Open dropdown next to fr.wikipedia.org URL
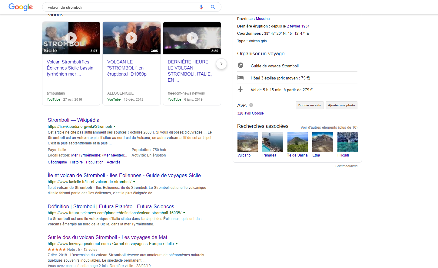 pyautogui.click(x=114, y=127)
